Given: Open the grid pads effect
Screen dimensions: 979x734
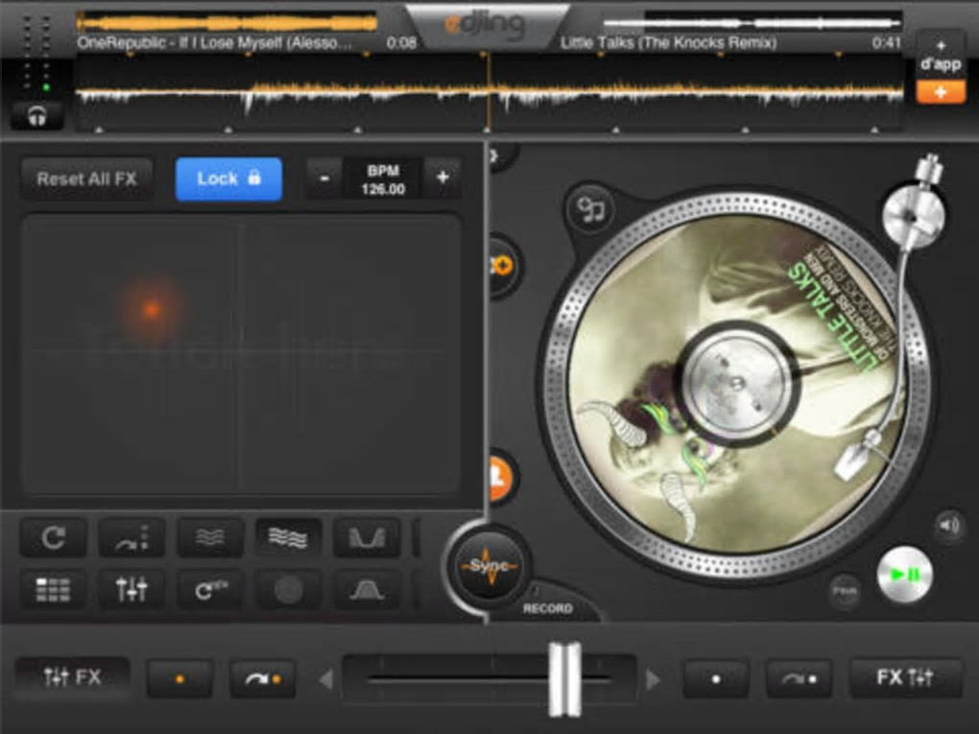Looking at the screenshot, I should pyautogui.click(x=53, y=589).
